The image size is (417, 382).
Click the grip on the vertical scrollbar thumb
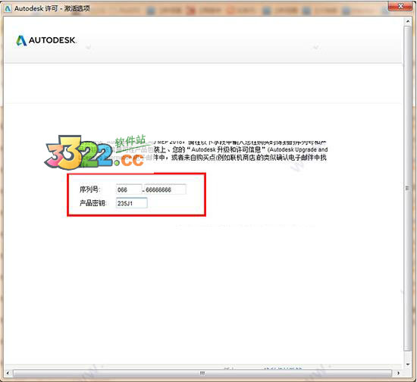[407, 189]
